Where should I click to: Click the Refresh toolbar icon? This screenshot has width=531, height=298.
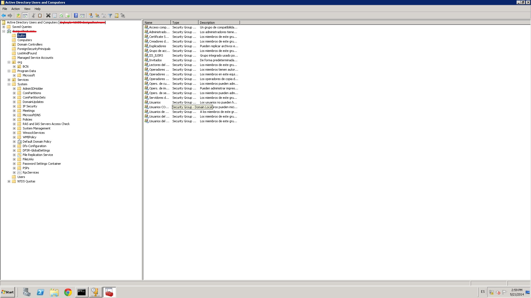click(61, 16)
